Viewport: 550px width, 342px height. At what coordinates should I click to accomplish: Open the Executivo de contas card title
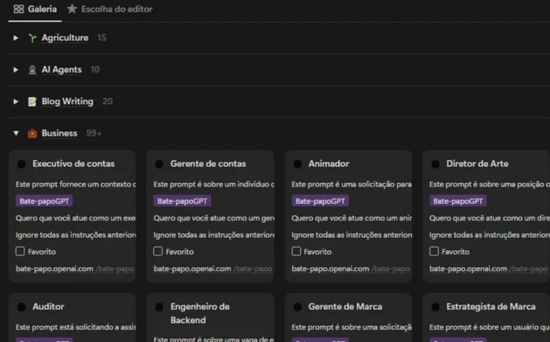click(x=73, y=164)
